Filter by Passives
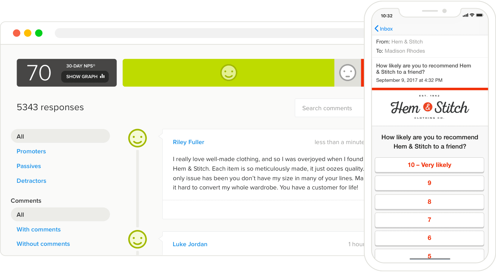Image resolution: width=496 pixels, height=272 pixels. tap(29, 166)
